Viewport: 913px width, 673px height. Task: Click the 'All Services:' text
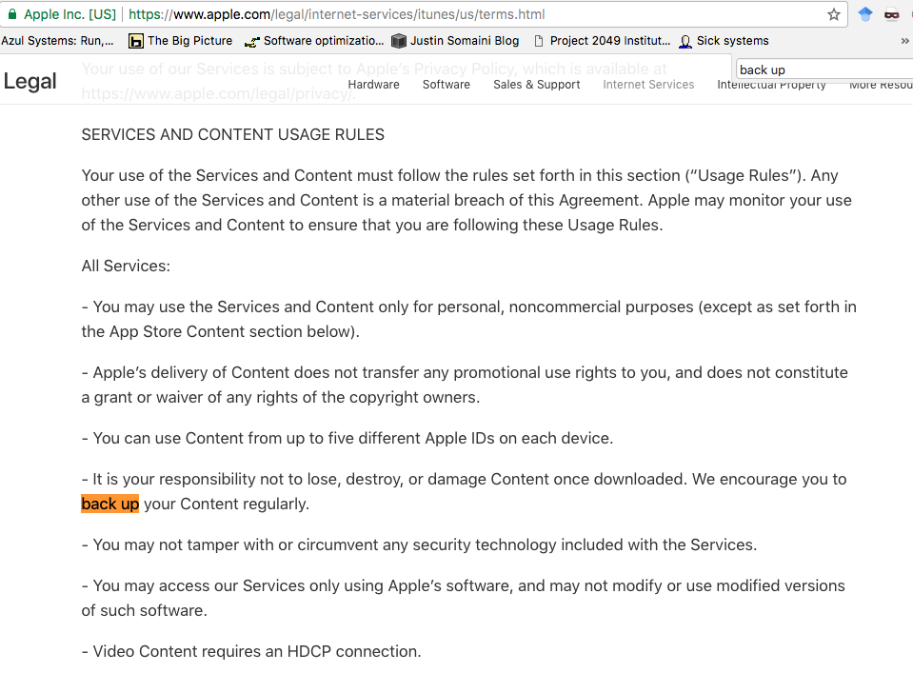pyautogui.click(x=126, y=266)
